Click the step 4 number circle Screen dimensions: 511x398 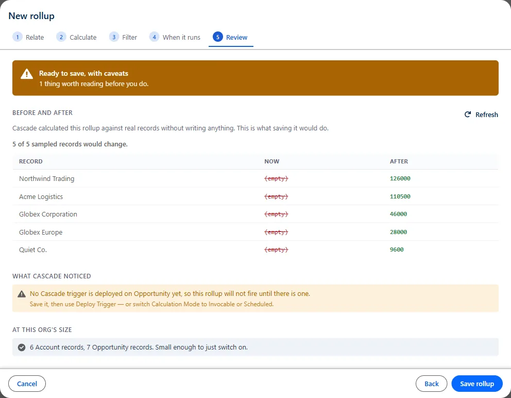pyautogui.click(x=154, y=37)
